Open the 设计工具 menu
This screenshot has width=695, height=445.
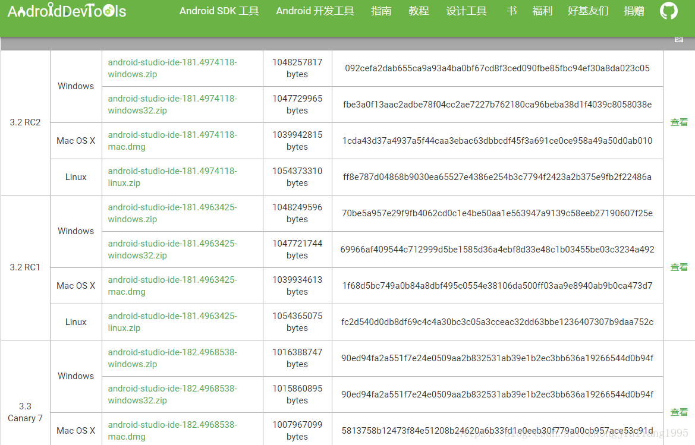pos(466,11)
